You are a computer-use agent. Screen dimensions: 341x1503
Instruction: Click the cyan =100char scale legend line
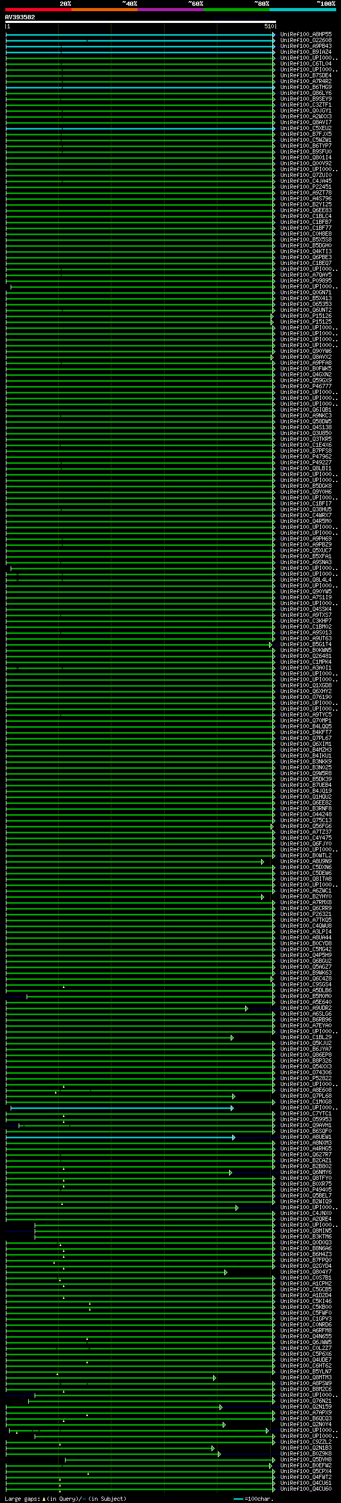238,1499
